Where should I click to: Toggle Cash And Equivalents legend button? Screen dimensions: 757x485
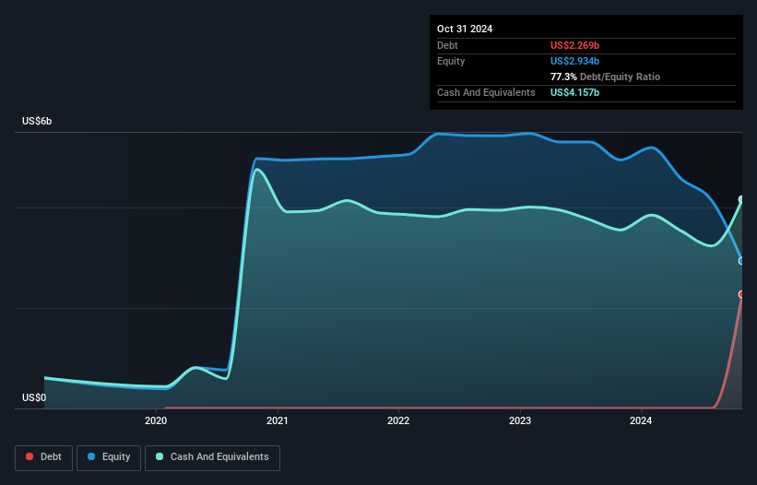(x=212, y=457)
